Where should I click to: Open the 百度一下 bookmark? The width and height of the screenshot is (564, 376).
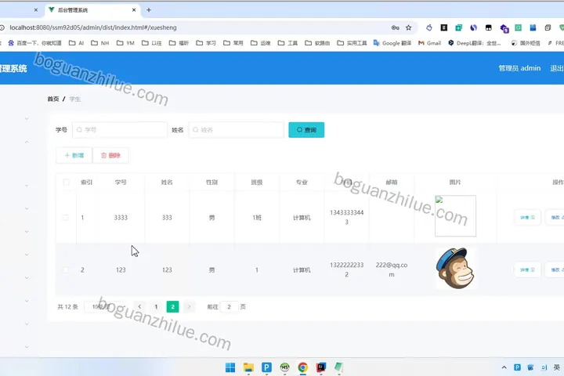(x=34, y=43)
